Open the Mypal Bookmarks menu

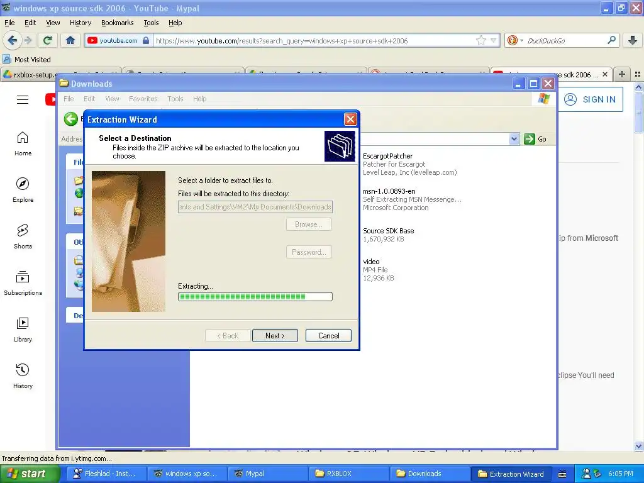click(x=118, y=23)
